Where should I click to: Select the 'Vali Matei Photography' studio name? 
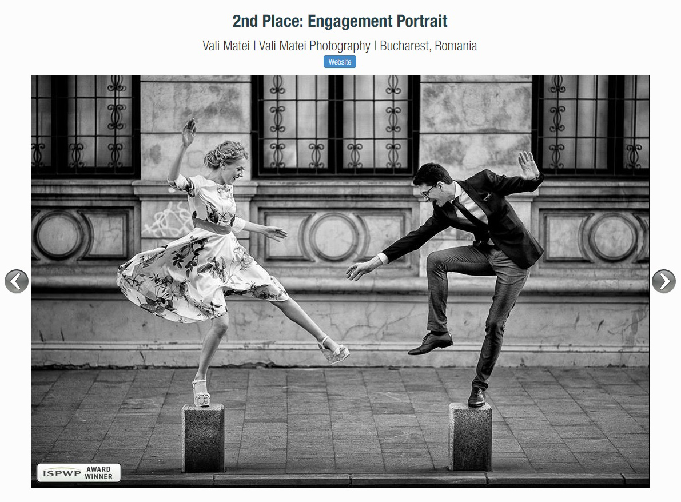pyautogui.click(x=314, y=46)
